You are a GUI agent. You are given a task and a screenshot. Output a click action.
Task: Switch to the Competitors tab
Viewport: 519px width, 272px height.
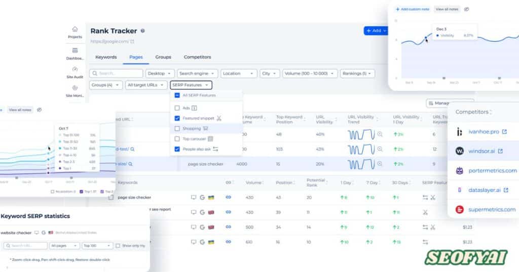click(x=197, y=57)
